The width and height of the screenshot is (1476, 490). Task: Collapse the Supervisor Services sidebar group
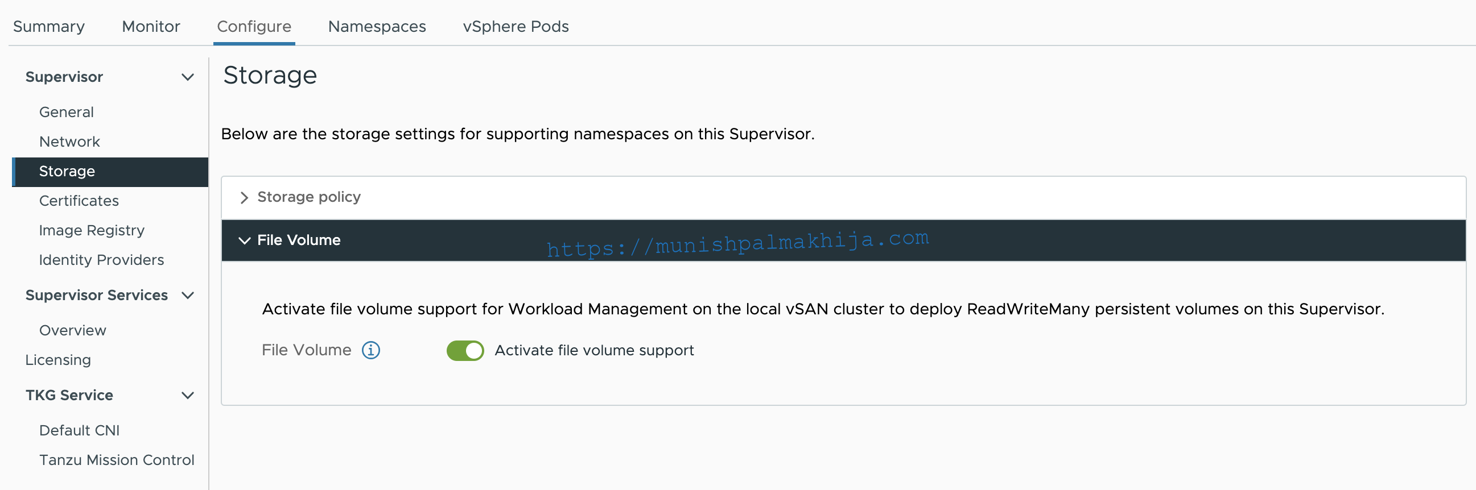(x=187, y=296)
